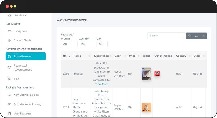Open the Featured / Premium filter dropdown

[x=69, y=44]
